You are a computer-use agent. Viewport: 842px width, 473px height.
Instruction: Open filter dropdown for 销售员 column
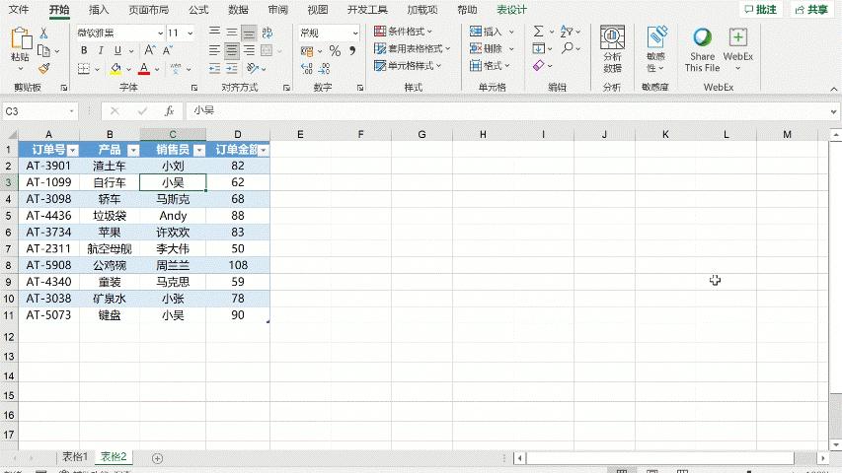199,150
